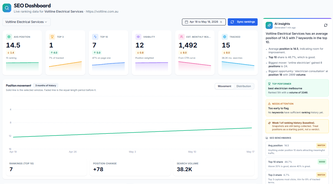The height and width of the screenshot is (184, 333).
Task: Click the Position Change +78 value
Action: [98, 169]
